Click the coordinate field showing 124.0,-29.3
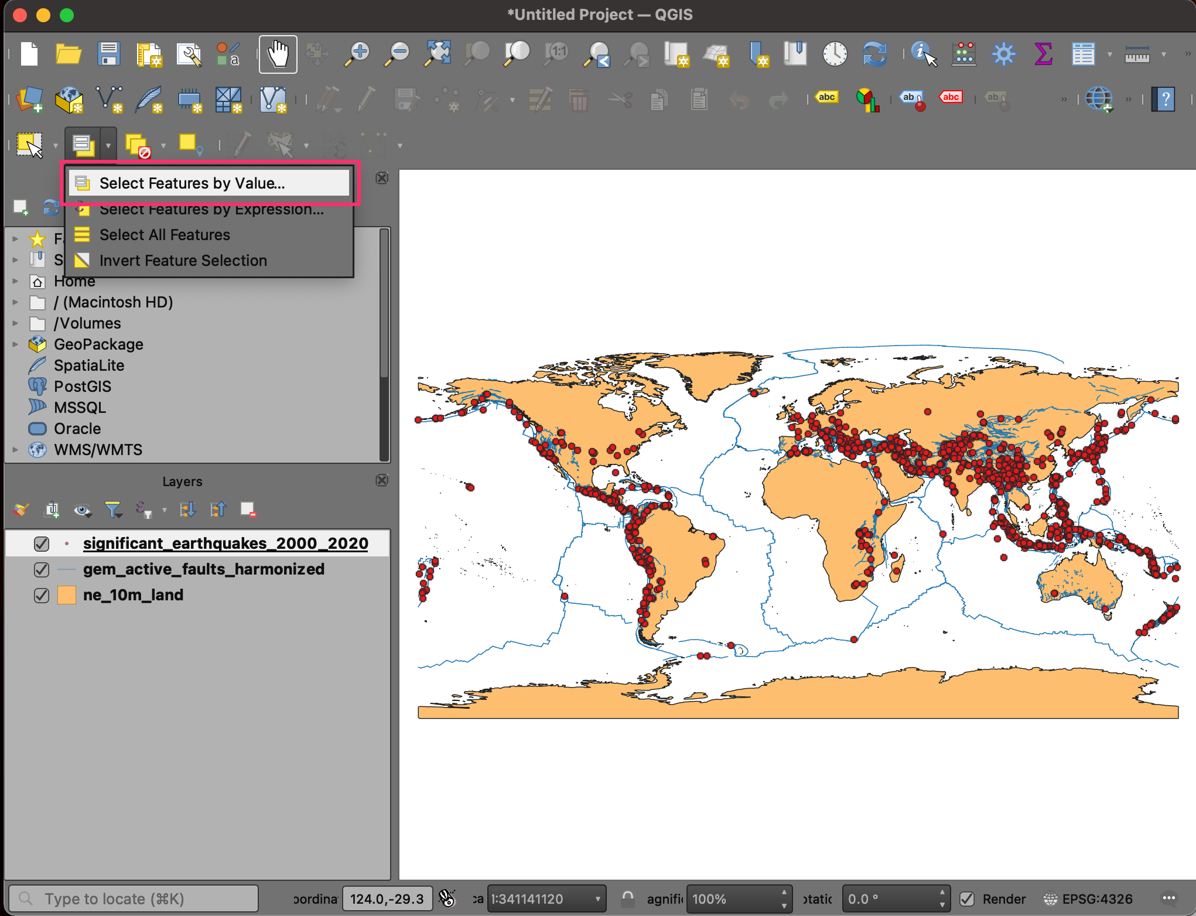 tap(387, 898)
